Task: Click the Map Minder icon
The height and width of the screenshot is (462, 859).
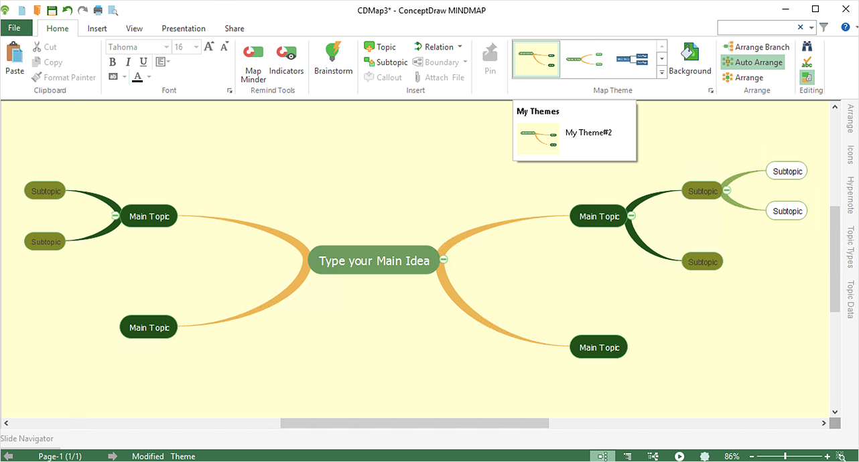Action: [253, 53]
